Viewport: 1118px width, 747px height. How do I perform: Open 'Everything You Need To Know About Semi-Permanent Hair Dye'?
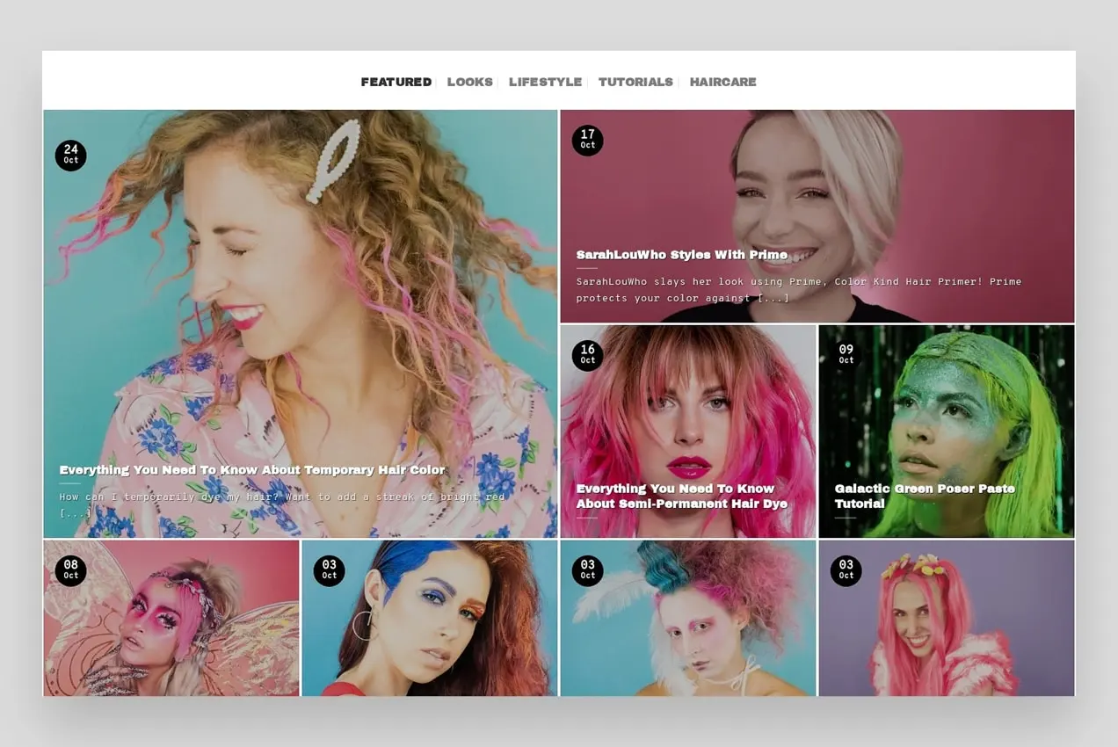682,496
